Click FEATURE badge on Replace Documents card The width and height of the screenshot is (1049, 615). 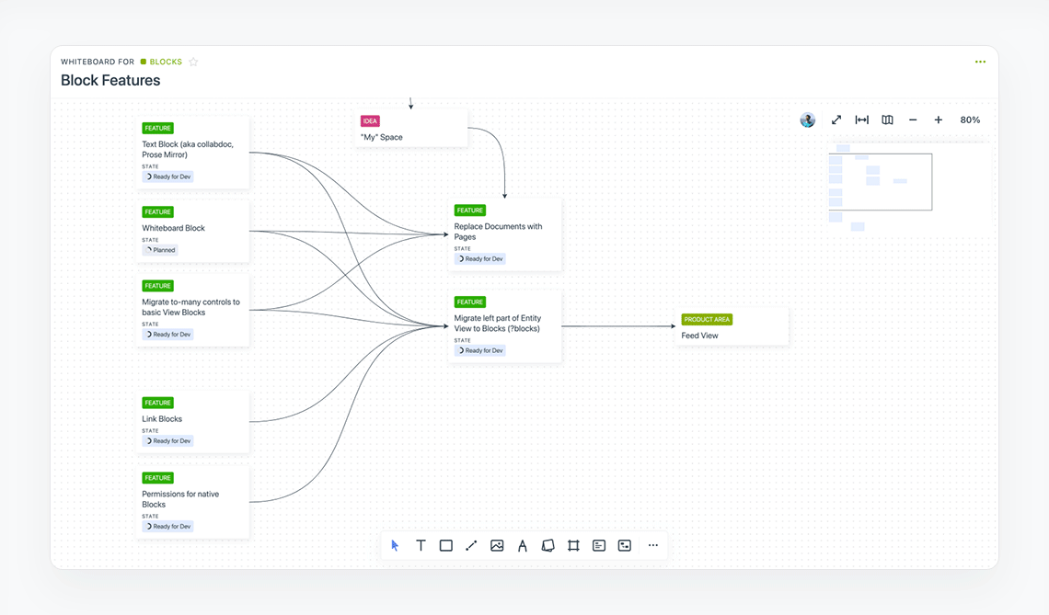click(470, 211)
